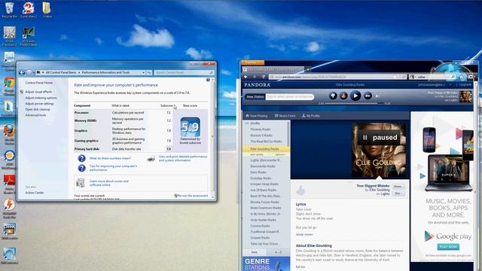Open the Buy dropdown for the song

click(x=398, y=193)
